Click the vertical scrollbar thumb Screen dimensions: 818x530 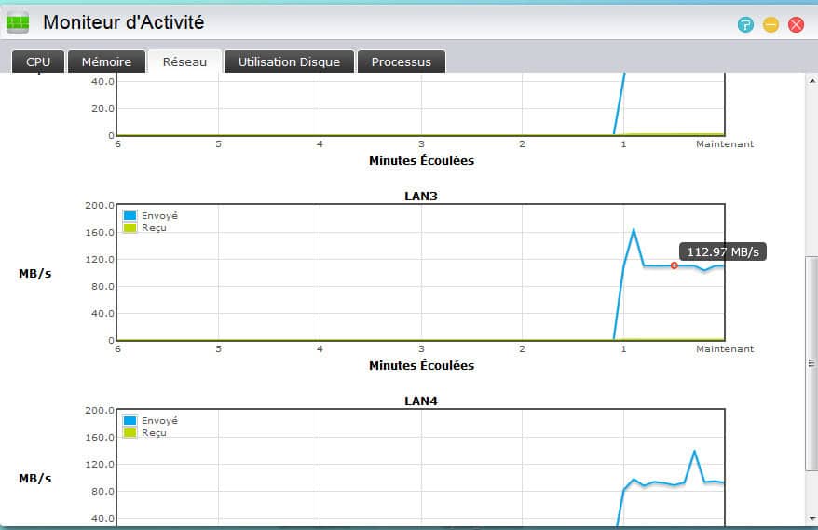[x=811, y=363]
